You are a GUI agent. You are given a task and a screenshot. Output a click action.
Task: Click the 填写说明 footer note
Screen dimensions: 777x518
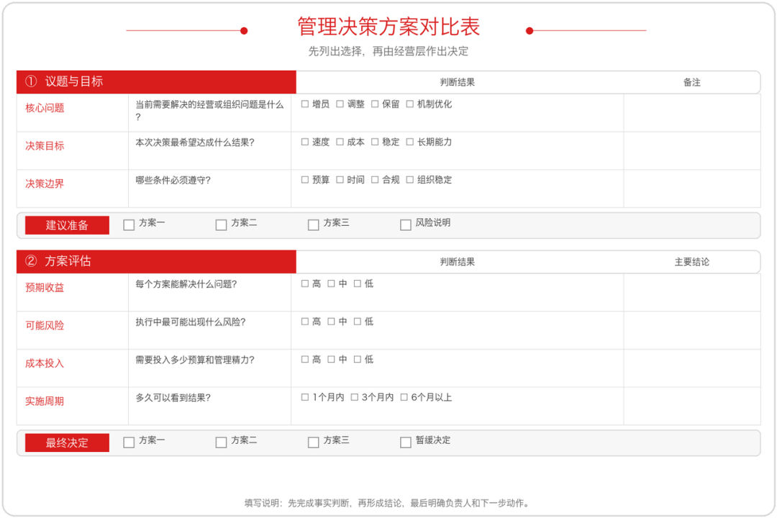(388, 503)
